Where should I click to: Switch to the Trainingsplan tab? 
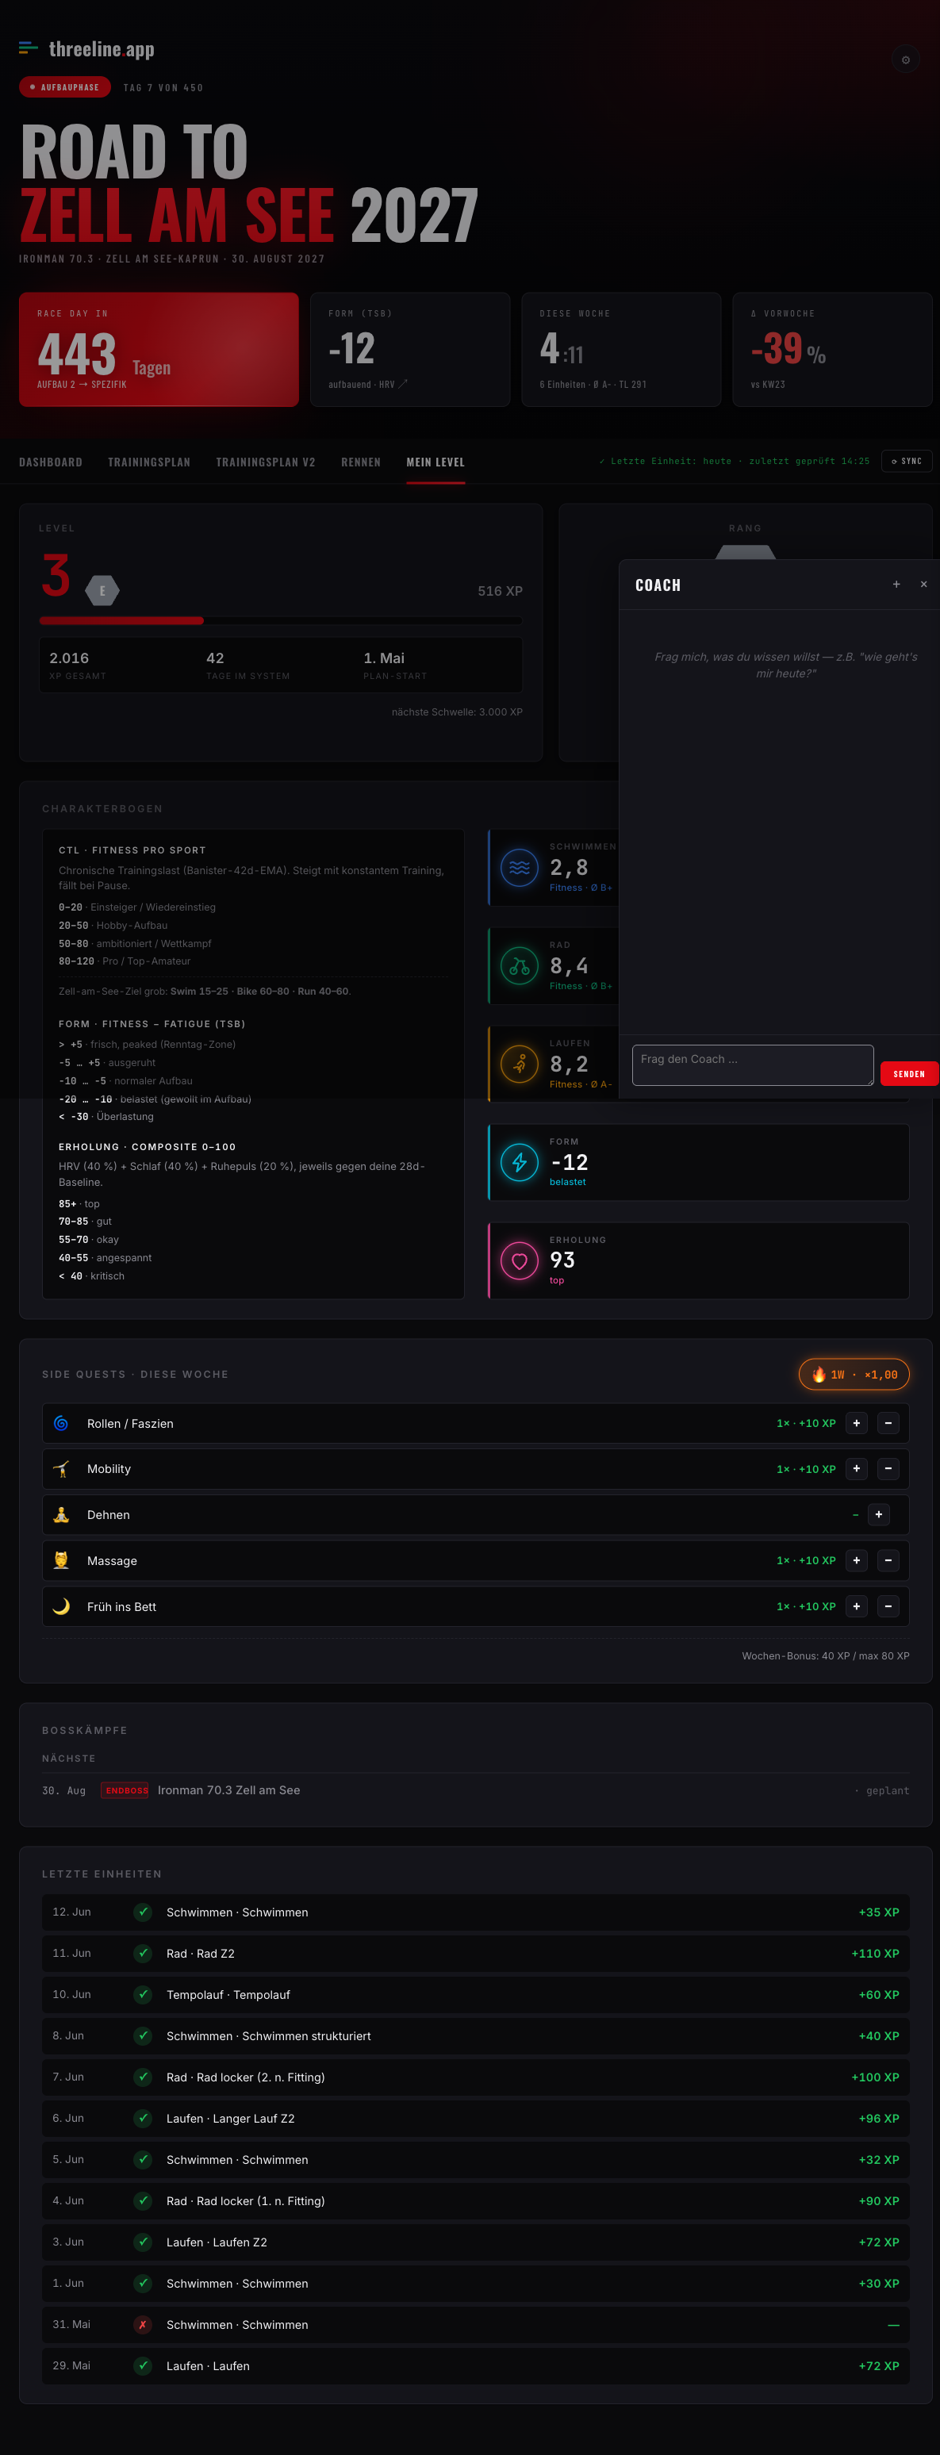click(x=148, y=462)
